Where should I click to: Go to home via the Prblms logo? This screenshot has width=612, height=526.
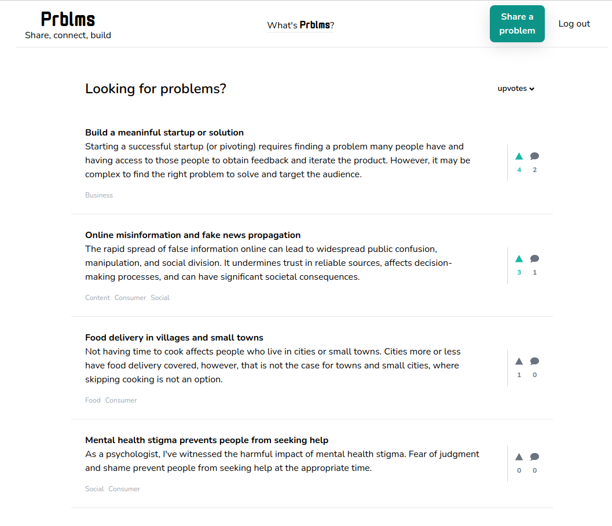[x=68, y=19]
